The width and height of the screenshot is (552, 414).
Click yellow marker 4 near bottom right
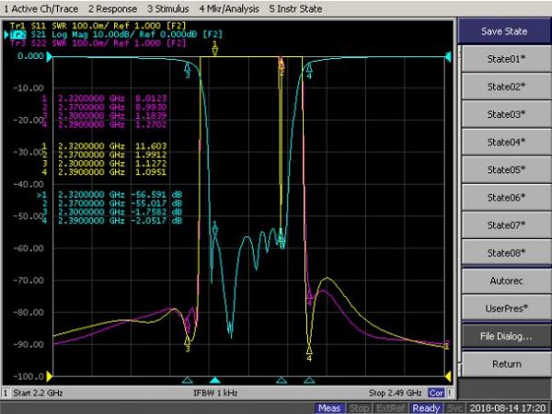309,352
